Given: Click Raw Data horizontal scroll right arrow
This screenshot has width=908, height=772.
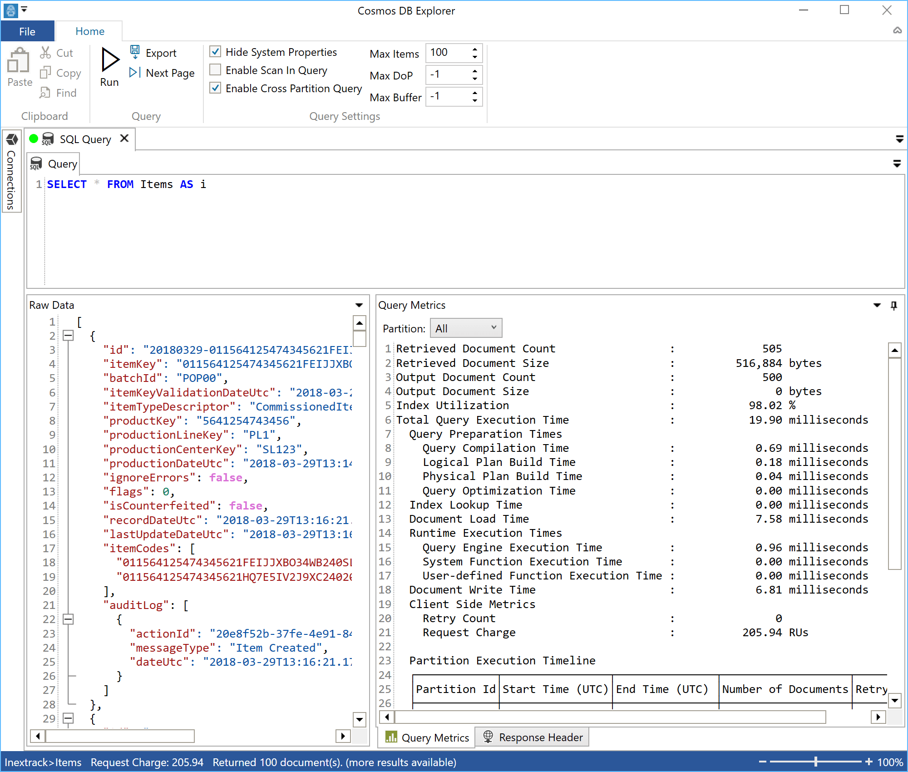Looking at the screenshot, I should [343, 736].
